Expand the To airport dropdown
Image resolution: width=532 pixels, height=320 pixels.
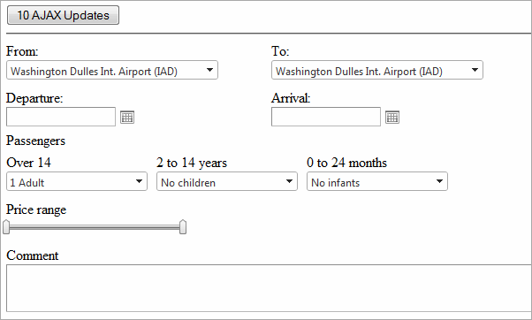pos(377,70)
